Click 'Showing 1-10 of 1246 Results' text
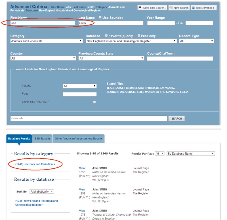227x220 pixels. (98, 153)
